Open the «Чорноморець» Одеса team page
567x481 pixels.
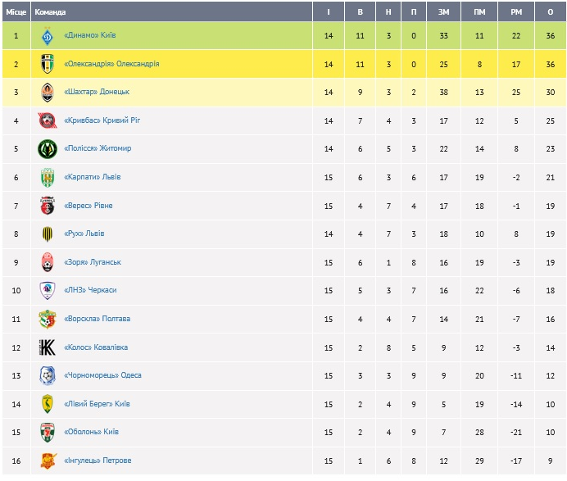tap(102, 375)
